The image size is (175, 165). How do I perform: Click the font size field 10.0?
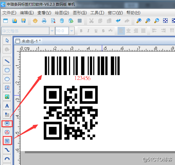coord(62,31)
